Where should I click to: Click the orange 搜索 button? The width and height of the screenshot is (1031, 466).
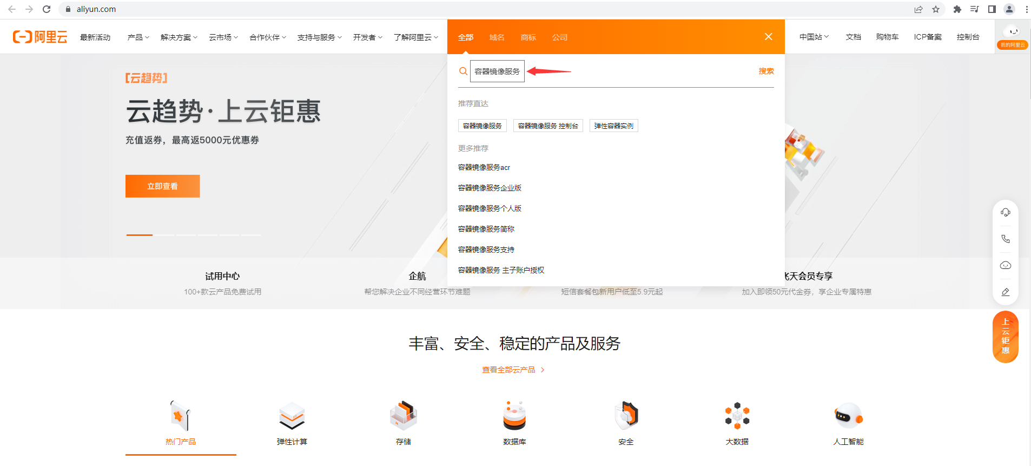766,71
